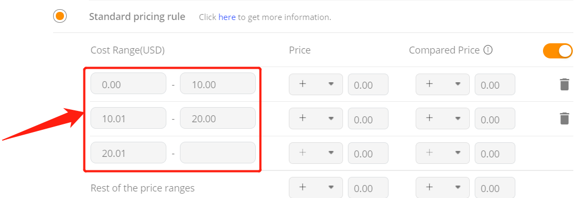Open the Rest of price ranges Compared Price dropdown
Viewport: 582px width, 198px height.
click(x=443, y=187)
